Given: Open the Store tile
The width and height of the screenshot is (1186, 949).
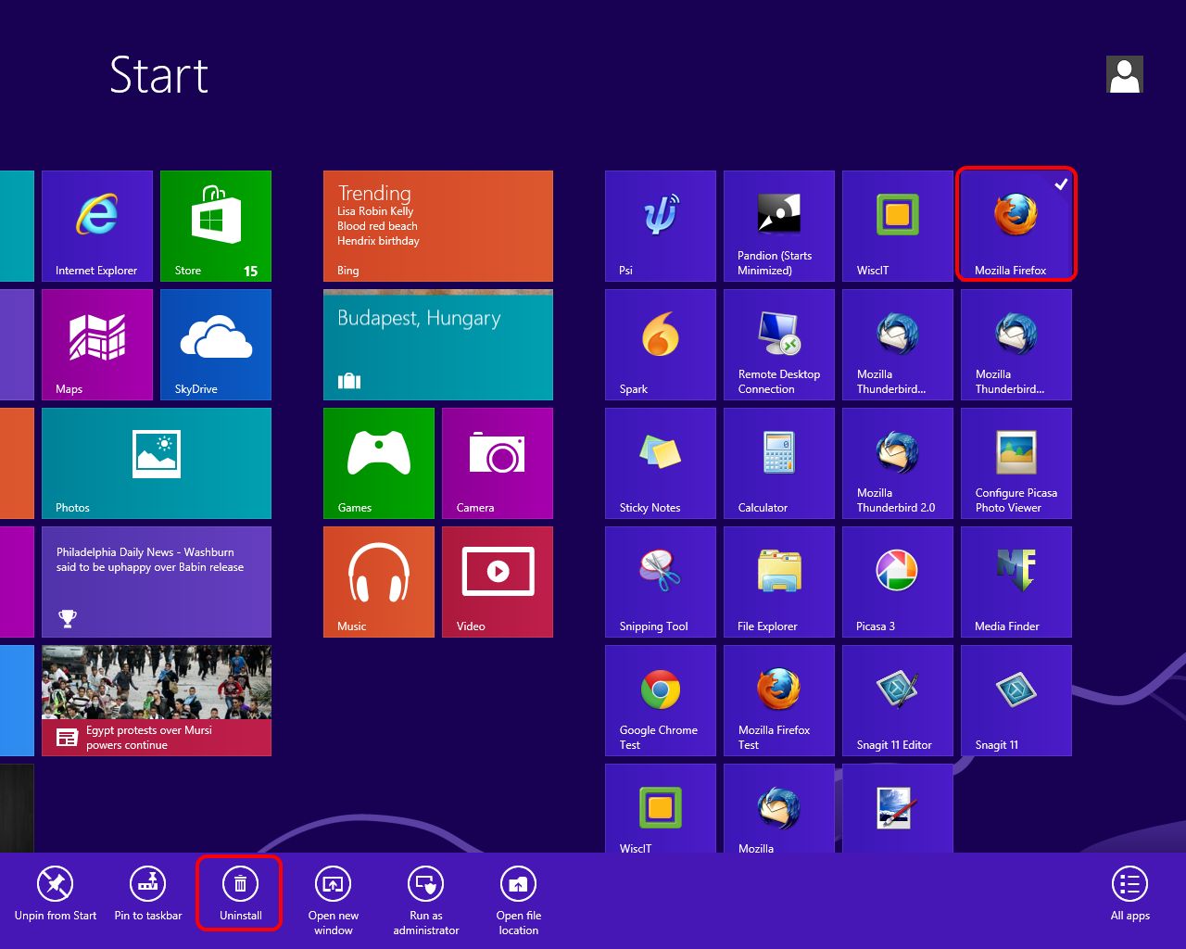Looking at the screenshot, I should (216, 226).
